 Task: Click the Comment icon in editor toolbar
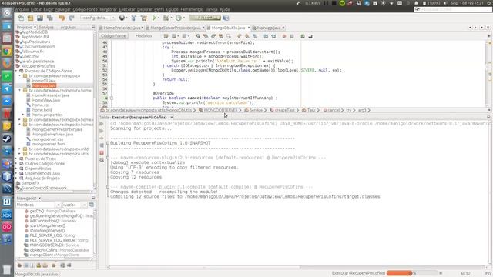[303, 36]
